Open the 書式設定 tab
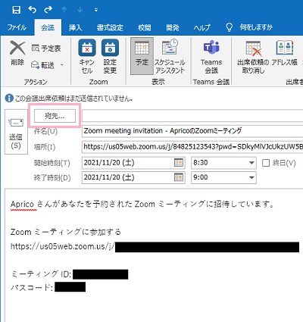Image resolution: width=303 pixels, height=322 pixels. click(110, 27)
